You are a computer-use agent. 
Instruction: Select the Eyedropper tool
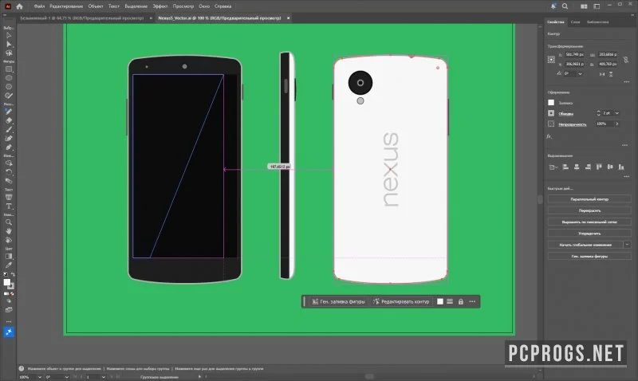[9, 265]
